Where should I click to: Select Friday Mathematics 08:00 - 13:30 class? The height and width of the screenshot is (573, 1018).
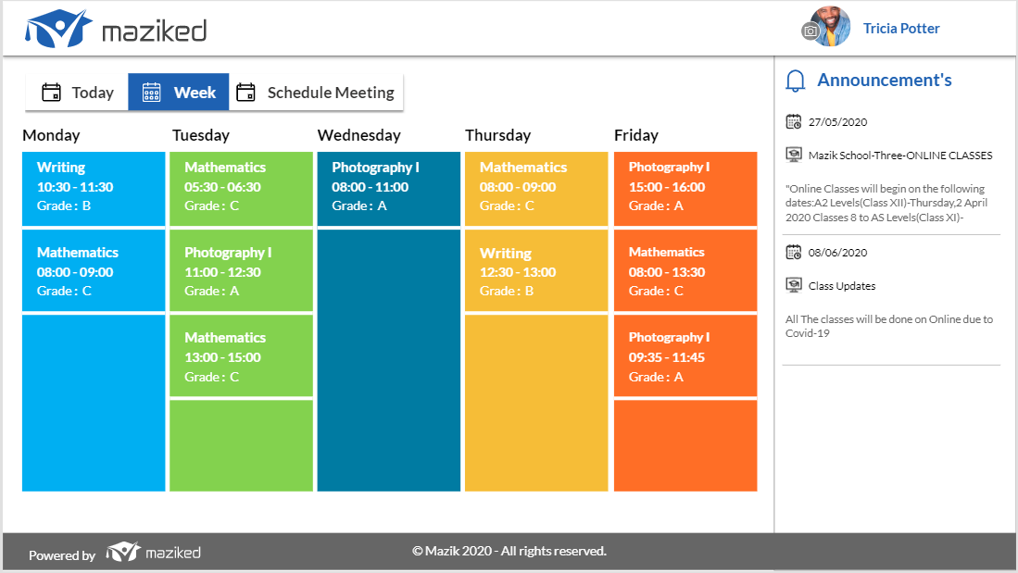pos(685,270)
